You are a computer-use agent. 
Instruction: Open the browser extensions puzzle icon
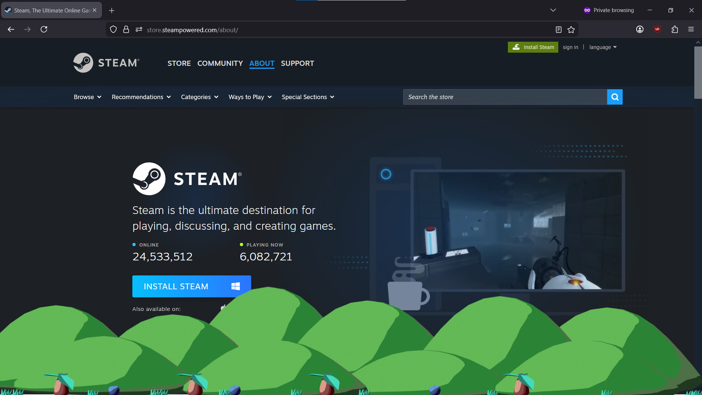pos(675,29)
